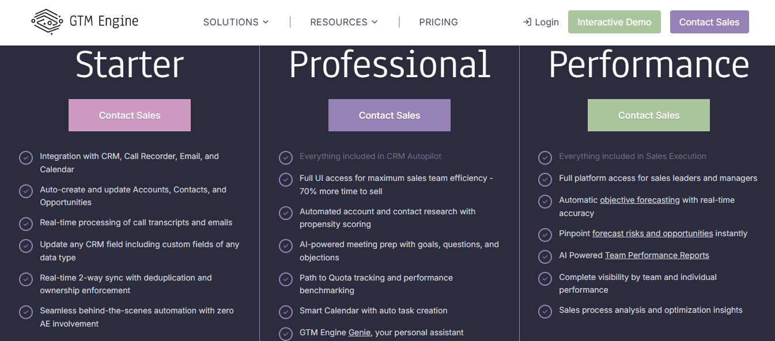Viewport: 775px width, 341px height.
Task: Click Contact Sales in the header
Action: point(709,22)
